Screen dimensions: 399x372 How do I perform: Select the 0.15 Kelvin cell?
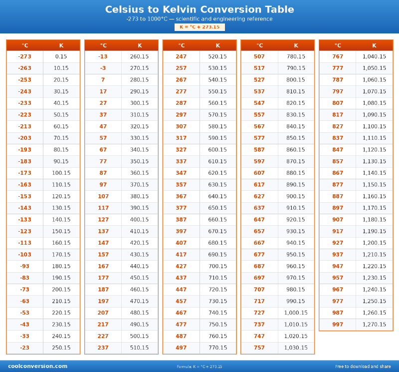[61, 56]
